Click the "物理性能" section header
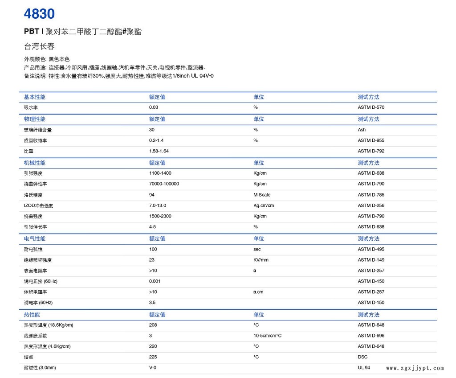The width and height of the screenshot is (456, 378). point(35,119)
